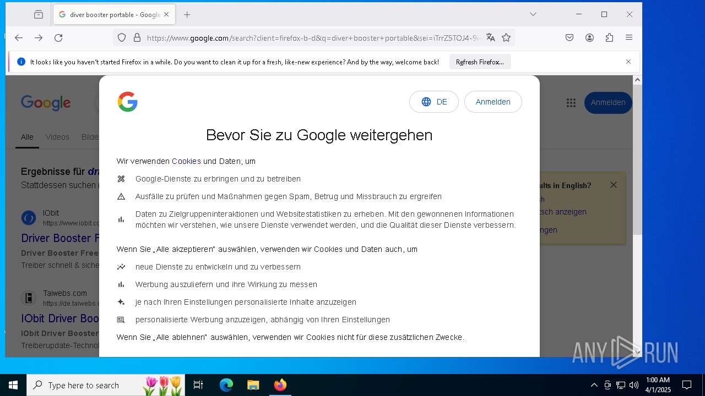Click the taskbar clock showing 1:00 AM

[x=658, y=385]
